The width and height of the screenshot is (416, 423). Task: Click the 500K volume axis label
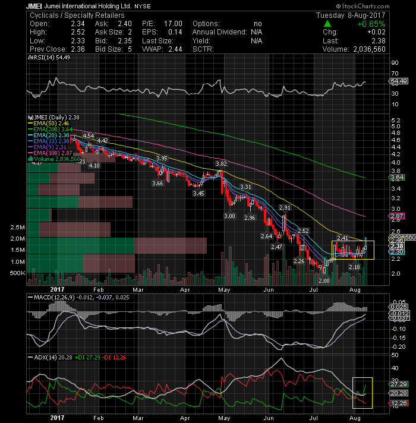17,273
